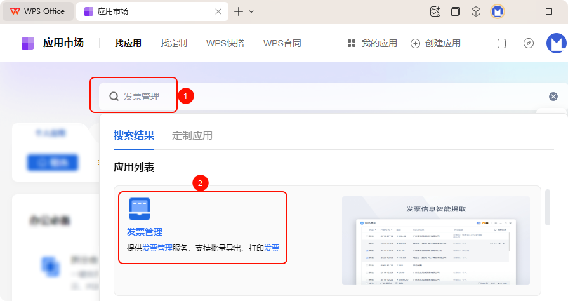Clear the search box text

coord(553,97)
